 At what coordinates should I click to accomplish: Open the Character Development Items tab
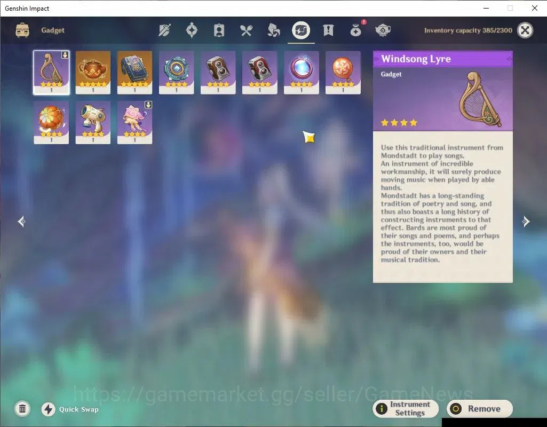pyautogui.click(x=219, y=30)
